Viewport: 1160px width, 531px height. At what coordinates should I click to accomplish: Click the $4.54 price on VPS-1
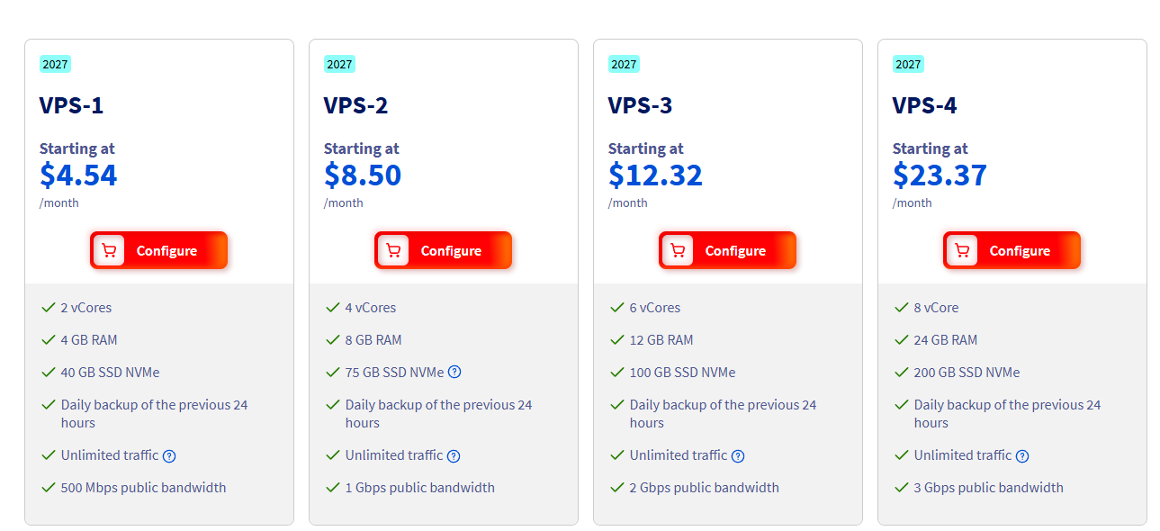coord(78,175)
